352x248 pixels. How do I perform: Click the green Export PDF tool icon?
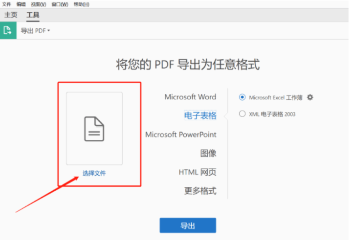pos(8,30)
